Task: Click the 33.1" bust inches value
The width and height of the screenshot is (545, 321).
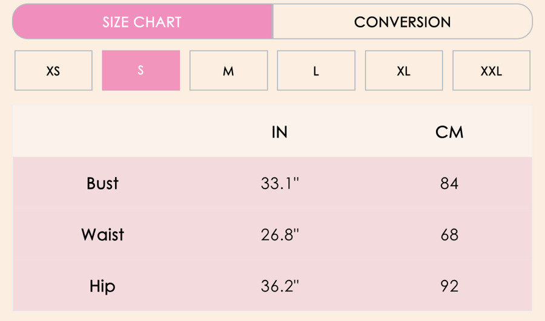Action: click(x=280, y=183)
